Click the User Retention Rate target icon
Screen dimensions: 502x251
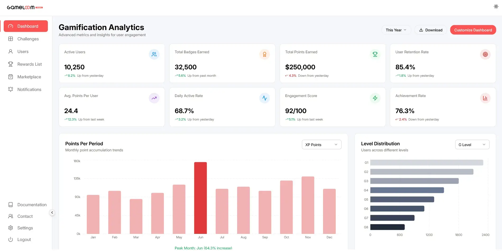point(485,54)
